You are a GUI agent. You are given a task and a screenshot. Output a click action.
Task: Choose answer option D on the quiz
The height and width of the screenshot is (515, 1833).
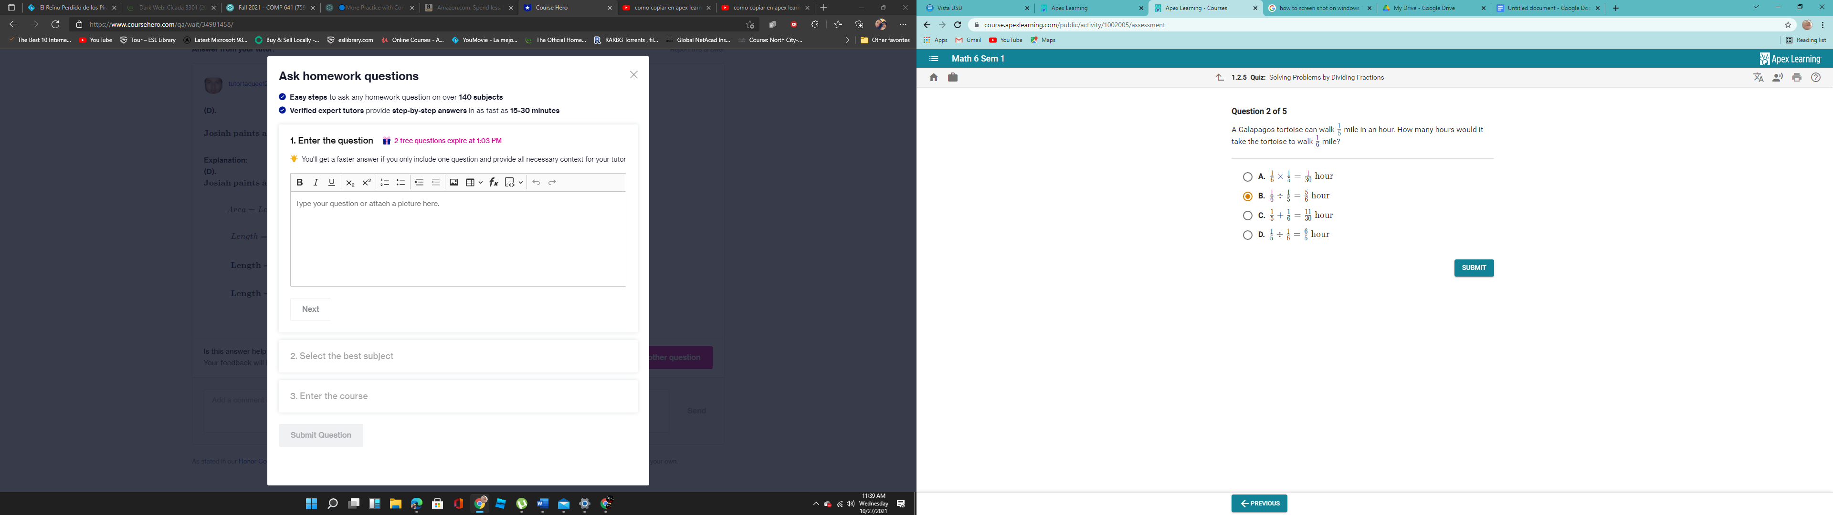click(x=1248, y=234)
